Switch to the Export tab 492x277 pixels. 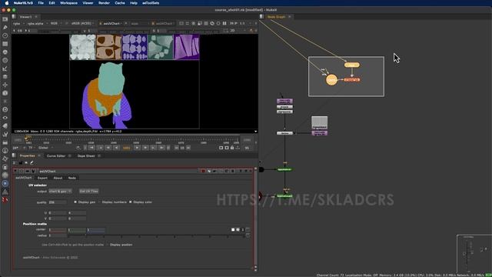42,178
